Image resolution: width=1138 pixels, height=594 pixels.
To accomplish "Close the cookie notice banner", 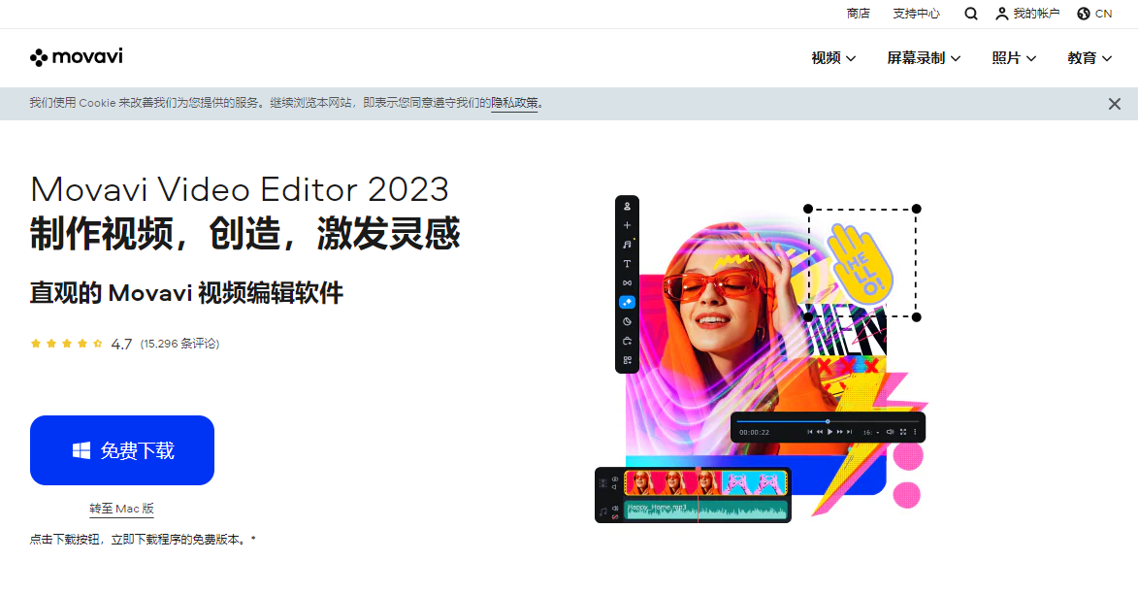I will [x=1114, y=104].
